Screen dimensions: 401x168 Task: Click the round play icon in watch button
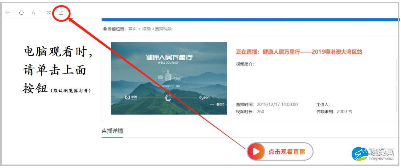(x=256, y=152)
